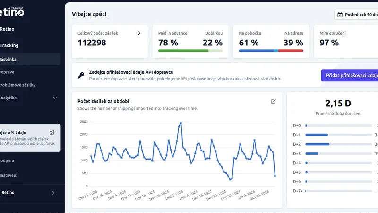Click the 97 % Míra doručení value
378x213 pixels.
coord(329,43)
